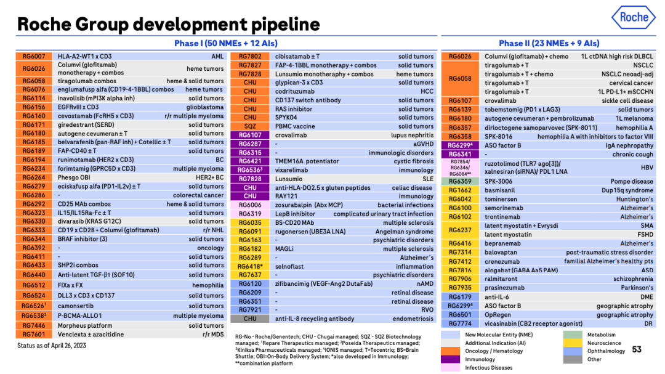Click the 'sickle cell disease' indication
The width and height of the screenshot is (665, 374).
[627, 100]
